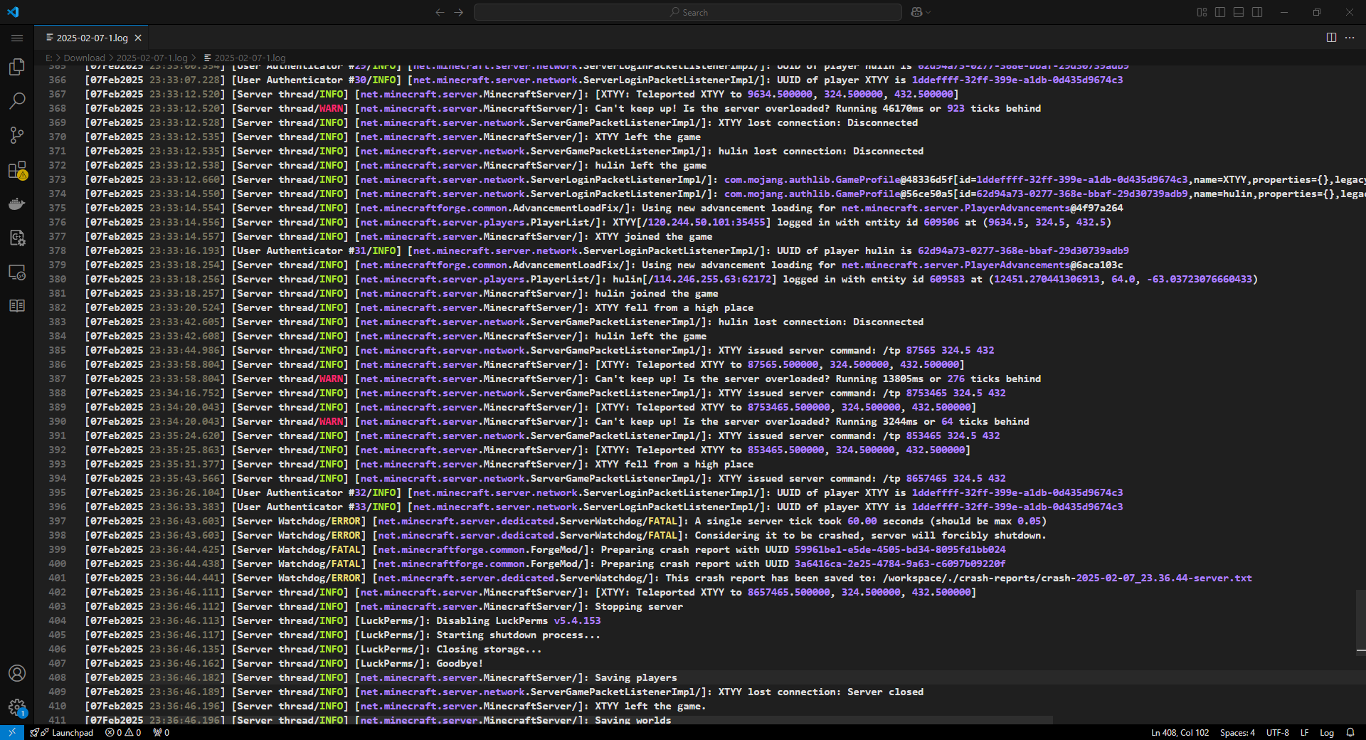Open the Manage gear icon
The width and height of the screenshot is (1366, 740).
pos(17,707)
